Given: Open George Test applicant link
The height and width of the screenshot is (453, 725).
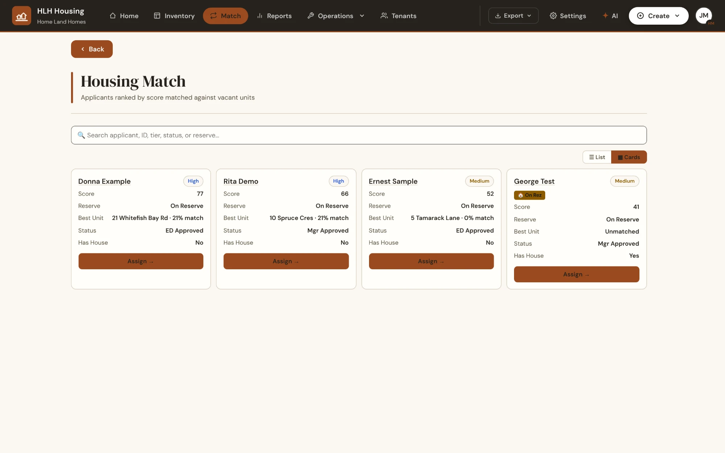Looking at the screenshot, I should [x=534, y=181].
